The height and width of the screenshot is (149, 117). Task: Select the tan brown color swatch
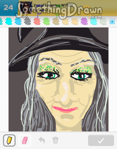pos(56,21)
